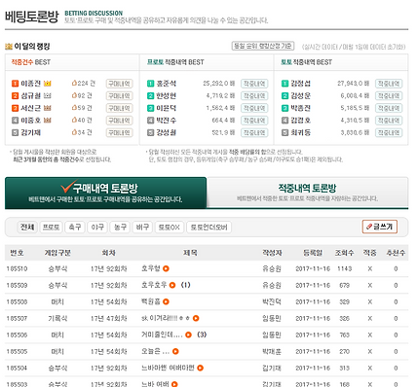Click the play icon on post 185508
Screen dimensions: 416x387
click(x=166, y=301)
